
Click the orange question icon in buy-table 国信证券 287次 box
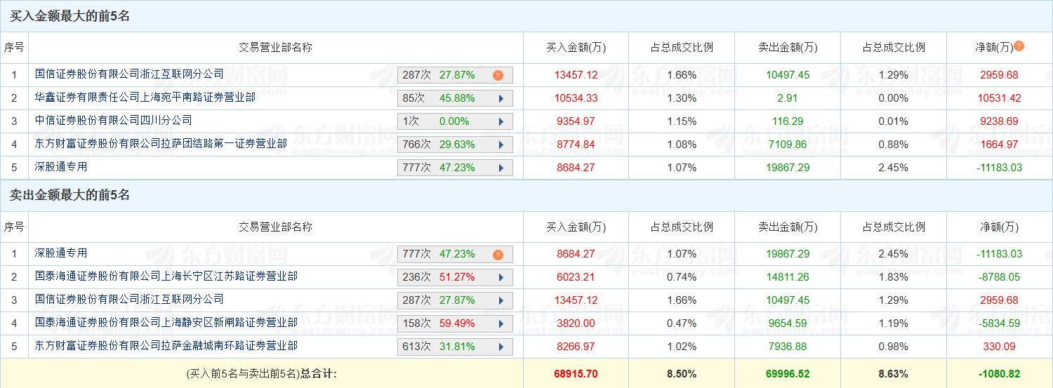click(498, 75)
